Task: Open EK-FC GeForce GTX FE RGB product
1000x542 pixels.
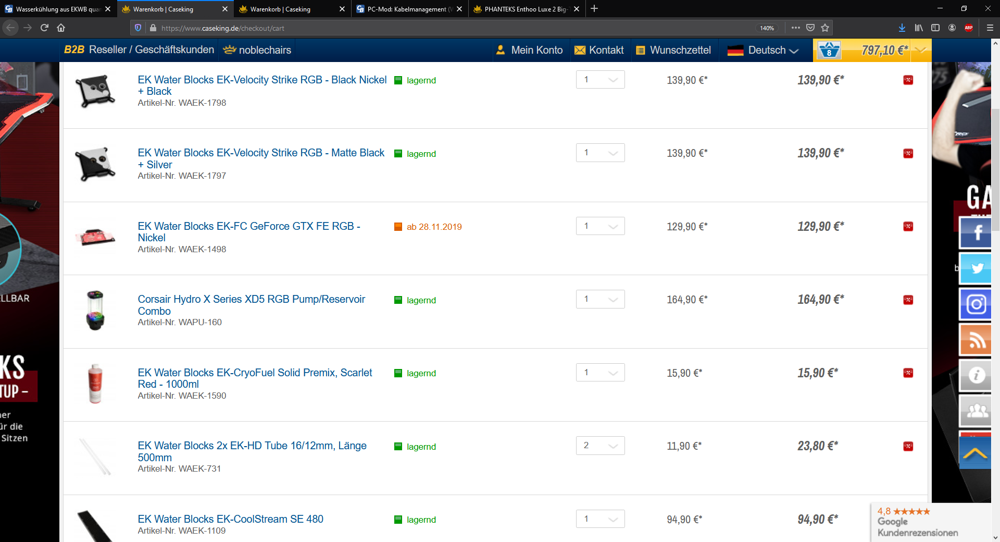Action: click(x=249, y=232)
